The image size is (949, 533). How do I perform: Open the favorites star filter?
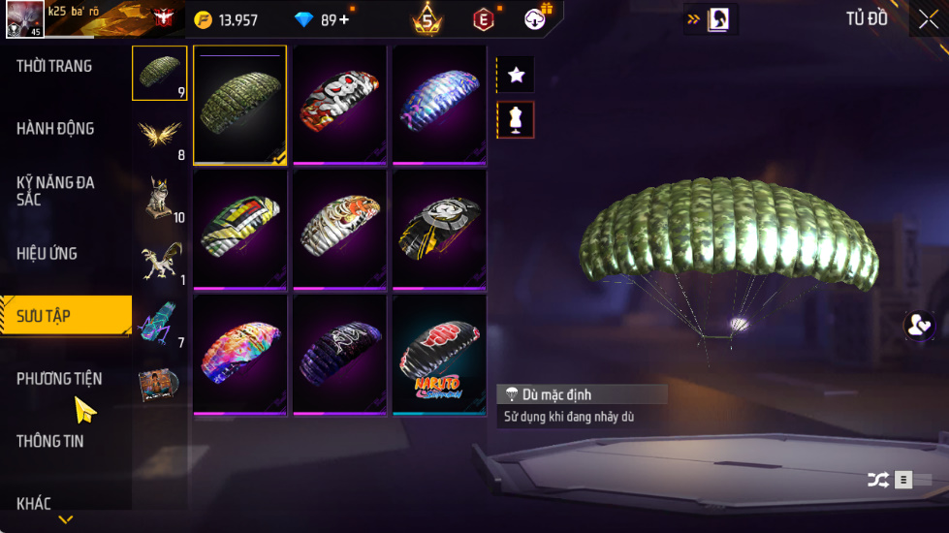[x=516, y=75]
